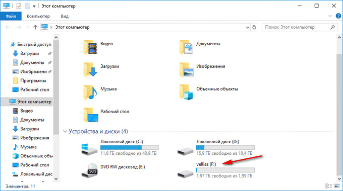Switch to large icons view in status bar
The image size is (343, 191).
(337, 186)
